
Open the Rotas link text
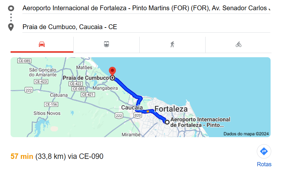click(x=264, y=164)
